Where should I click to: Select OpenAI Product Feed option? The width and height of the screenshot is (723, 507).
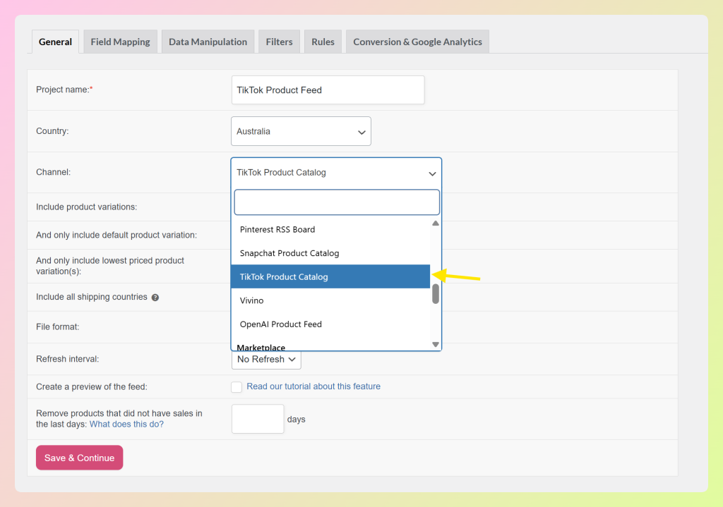pos(280,324)
